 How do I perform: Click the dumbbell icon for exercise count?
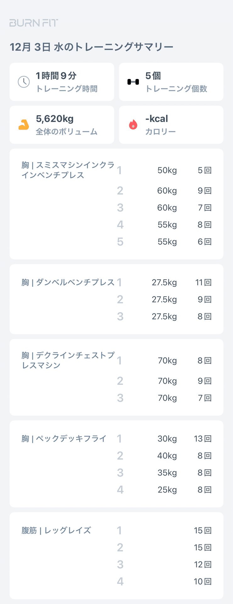click(x=133, y=82)
